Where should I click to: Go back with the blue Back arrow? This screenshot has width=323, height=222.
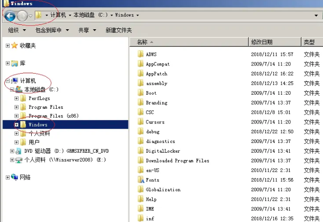click(x=10, y=16)
